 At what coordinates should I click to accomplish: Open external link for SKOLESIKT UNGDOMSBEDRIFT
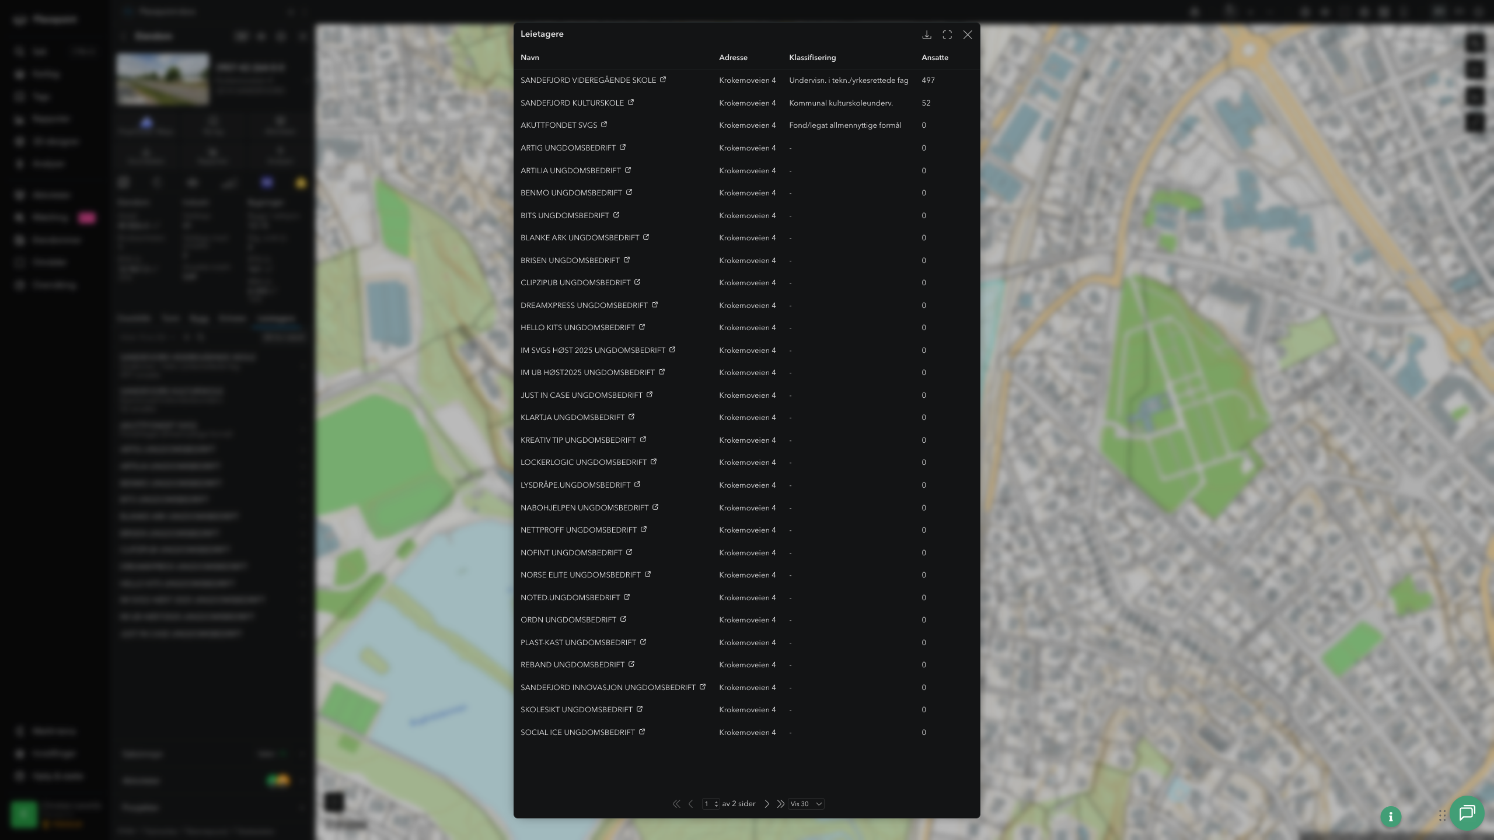[x=640, y=709]
